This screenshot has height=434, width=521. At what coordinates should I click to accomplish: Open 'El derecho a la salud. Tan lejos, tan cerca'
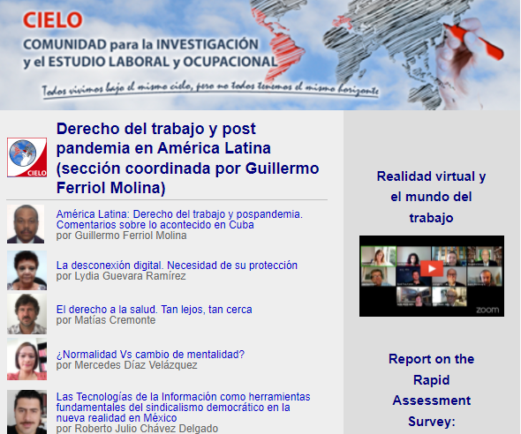pos(155,310)
